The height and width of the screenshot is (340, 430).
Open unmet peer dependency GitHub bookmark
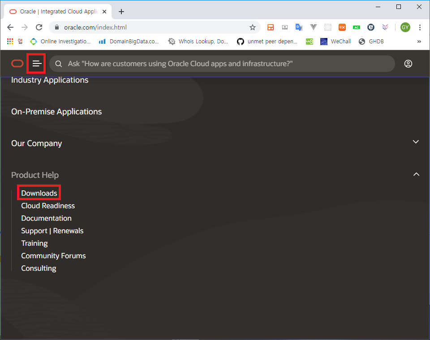(267, 41)
